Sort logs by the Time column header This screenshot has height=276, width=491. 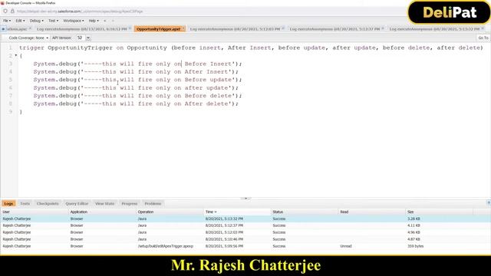click(x=237, y=212)
